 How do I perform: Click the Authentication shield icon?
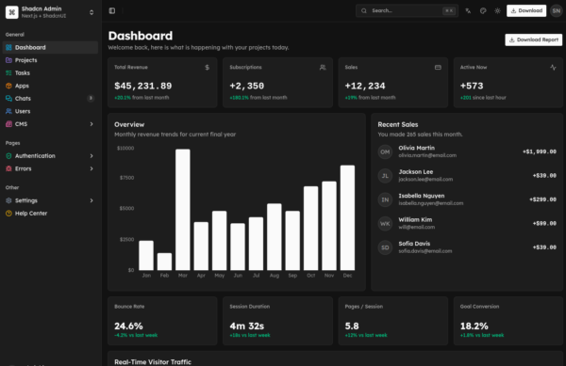pyautogui.click(x=8, y=156)
